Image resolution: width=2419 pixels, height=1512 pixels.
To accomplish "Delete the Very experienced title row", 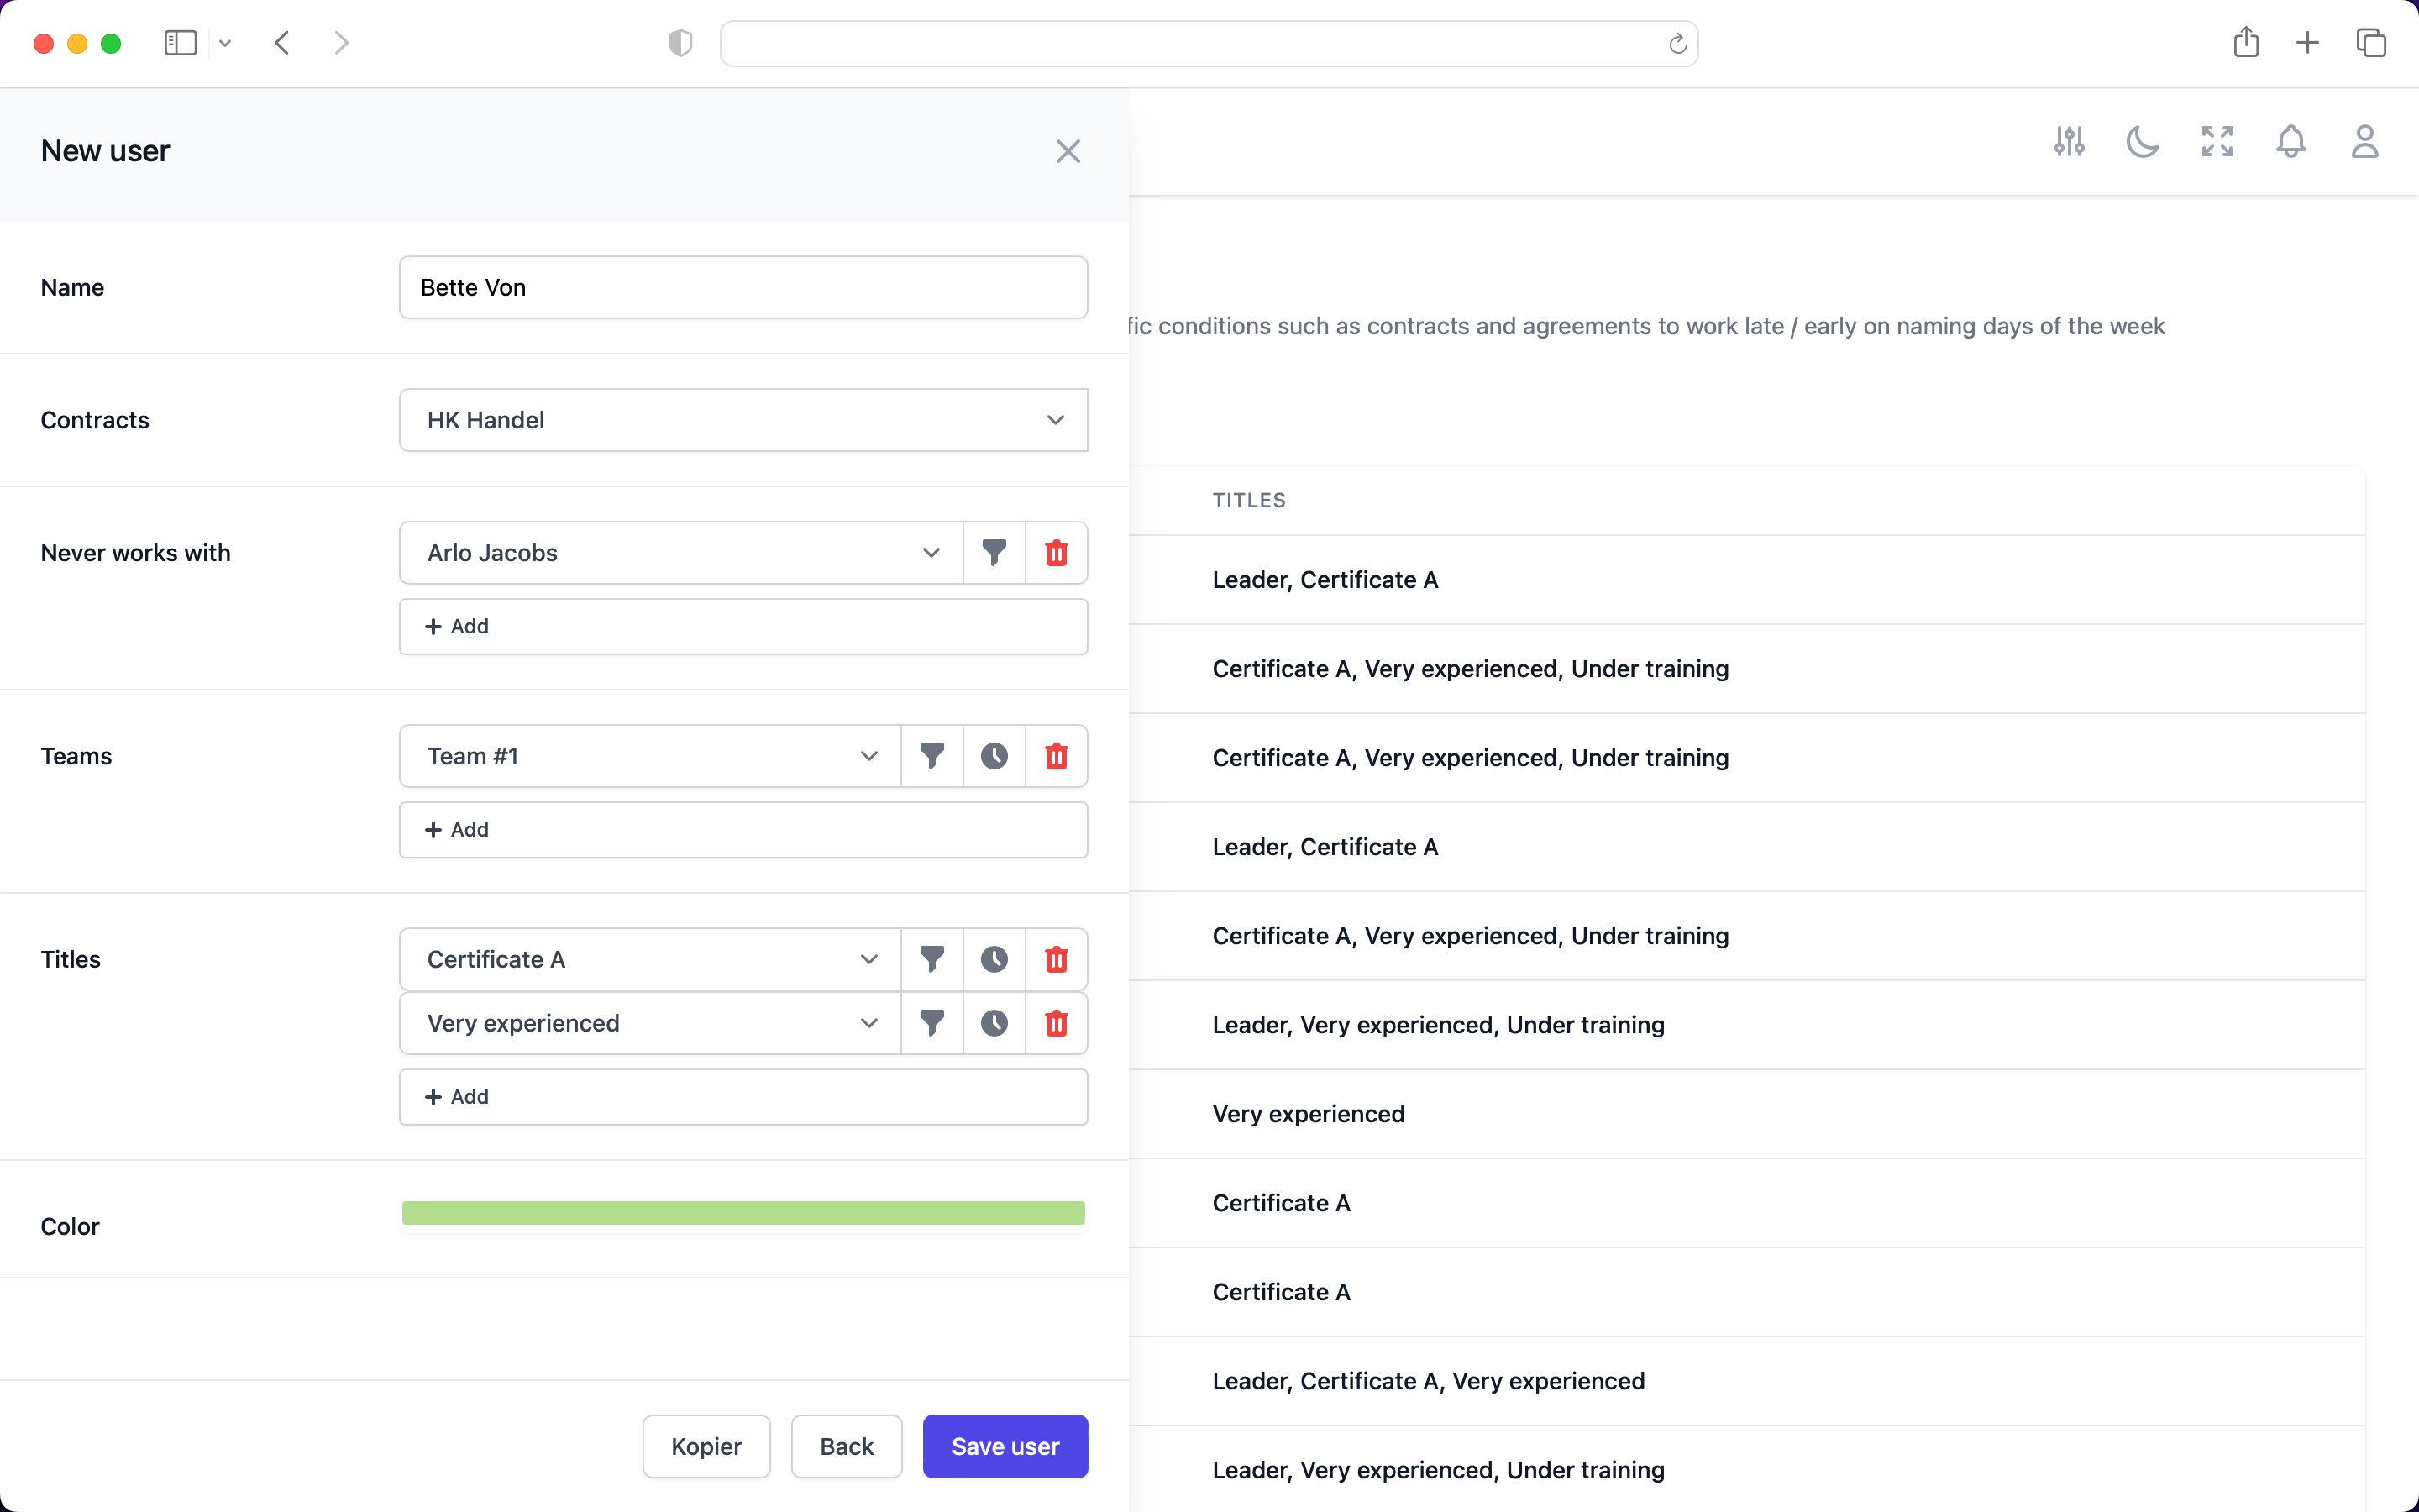I will pyautogui.click(x=1056, y=1023).
